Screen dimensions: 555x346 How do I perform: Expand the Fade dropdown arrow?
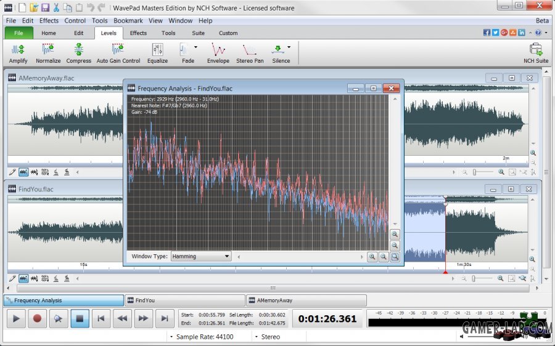click(x=195, y=47)
